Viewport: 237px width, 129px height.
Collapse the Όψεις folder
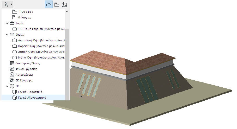pyautogui.click(x=7, y=35)
